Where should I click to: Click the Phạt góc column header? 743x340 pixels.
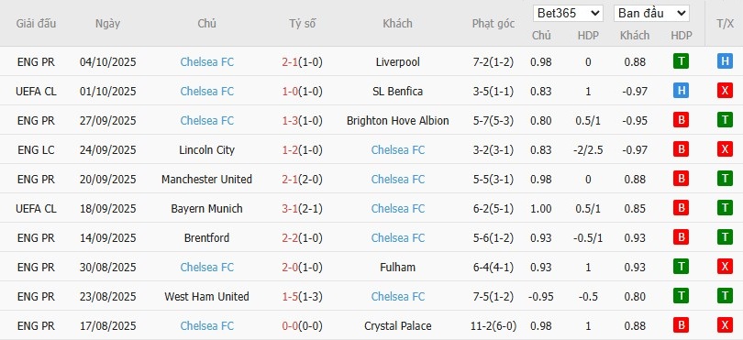tap(493, 23)
